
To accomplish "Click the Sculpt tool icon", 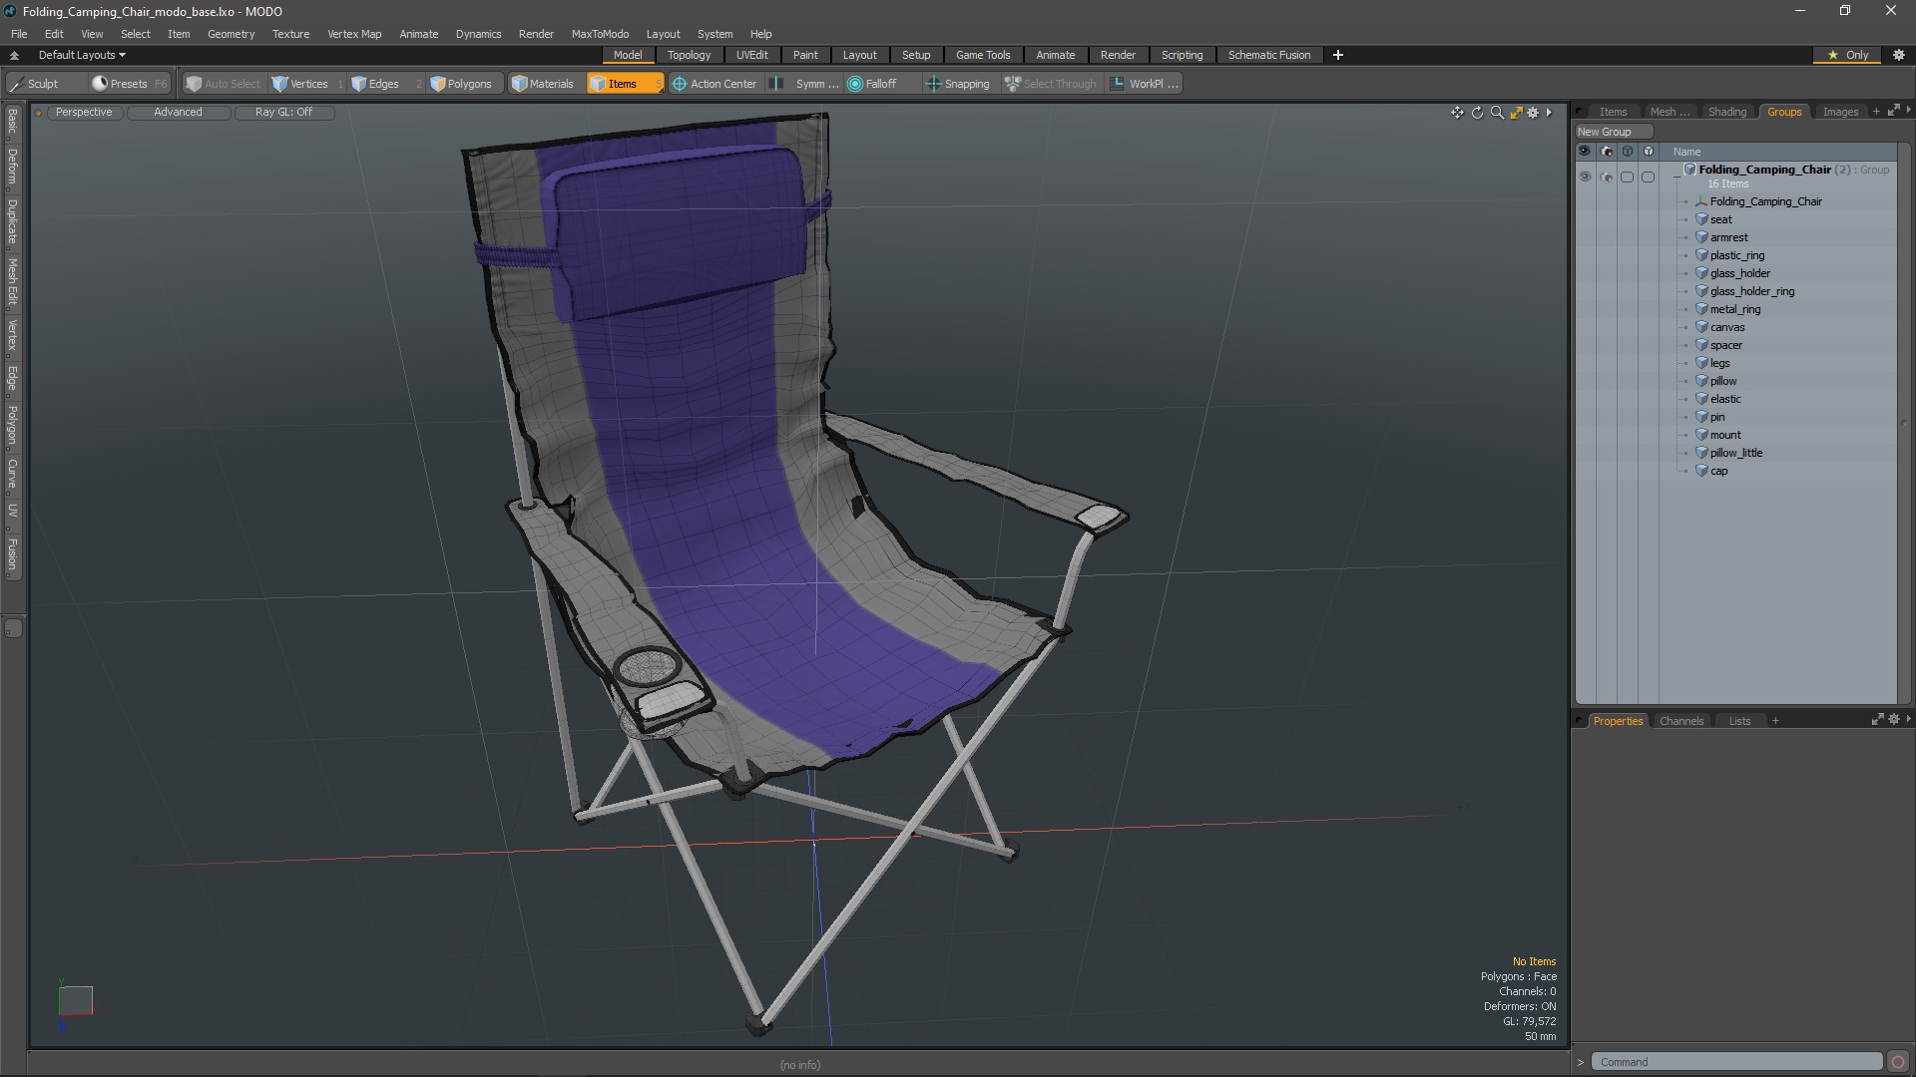I will [17, 84].
